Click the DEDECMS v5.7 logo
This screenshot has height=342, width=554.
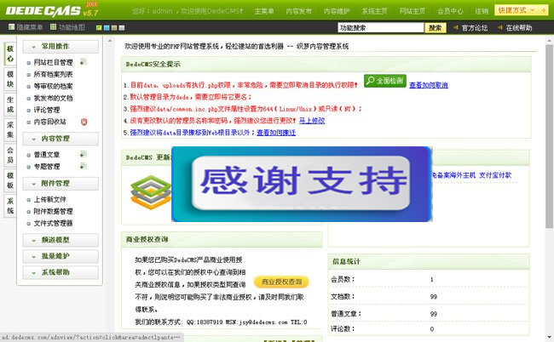pyautogui.click(x=52, y=10)
